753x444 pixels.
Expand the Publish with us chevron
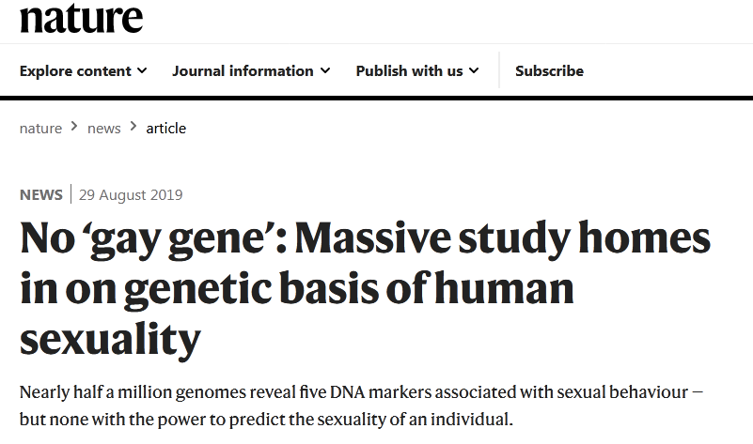[x=474, y=70]
